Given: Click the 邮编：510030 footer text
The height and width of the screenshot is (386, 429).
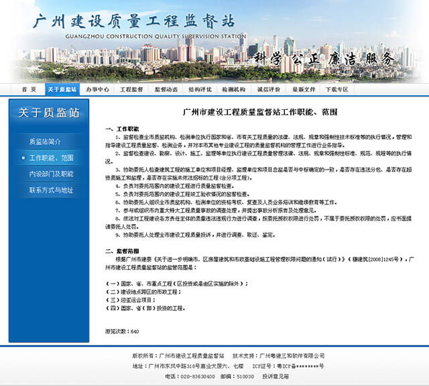Looking at the screenshot, I should pos(237,377).
